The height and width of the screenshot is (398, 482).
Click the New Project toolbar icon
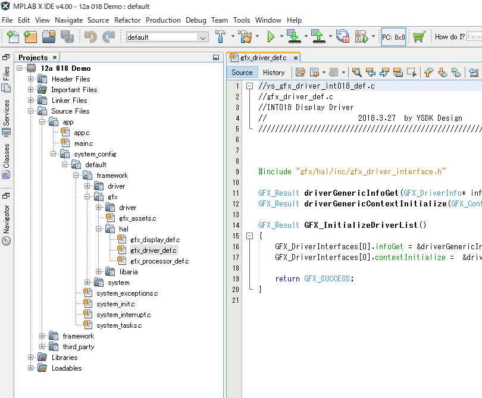(30, 37)
